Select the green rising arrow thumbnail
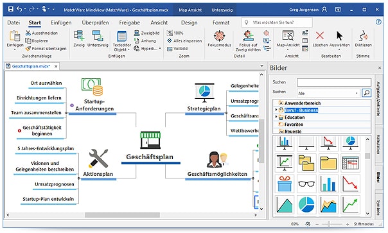This screenshot has width=388, height=233. [x=350, y=205]
